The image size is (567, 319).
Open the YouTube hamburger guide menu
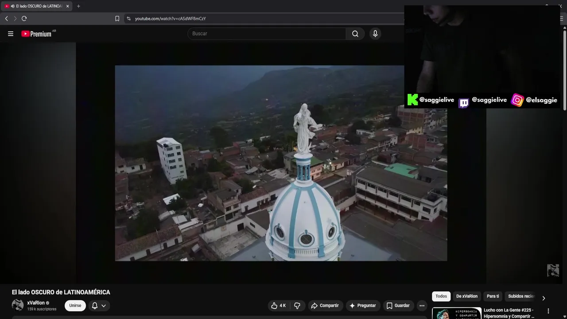click(11, 34)
